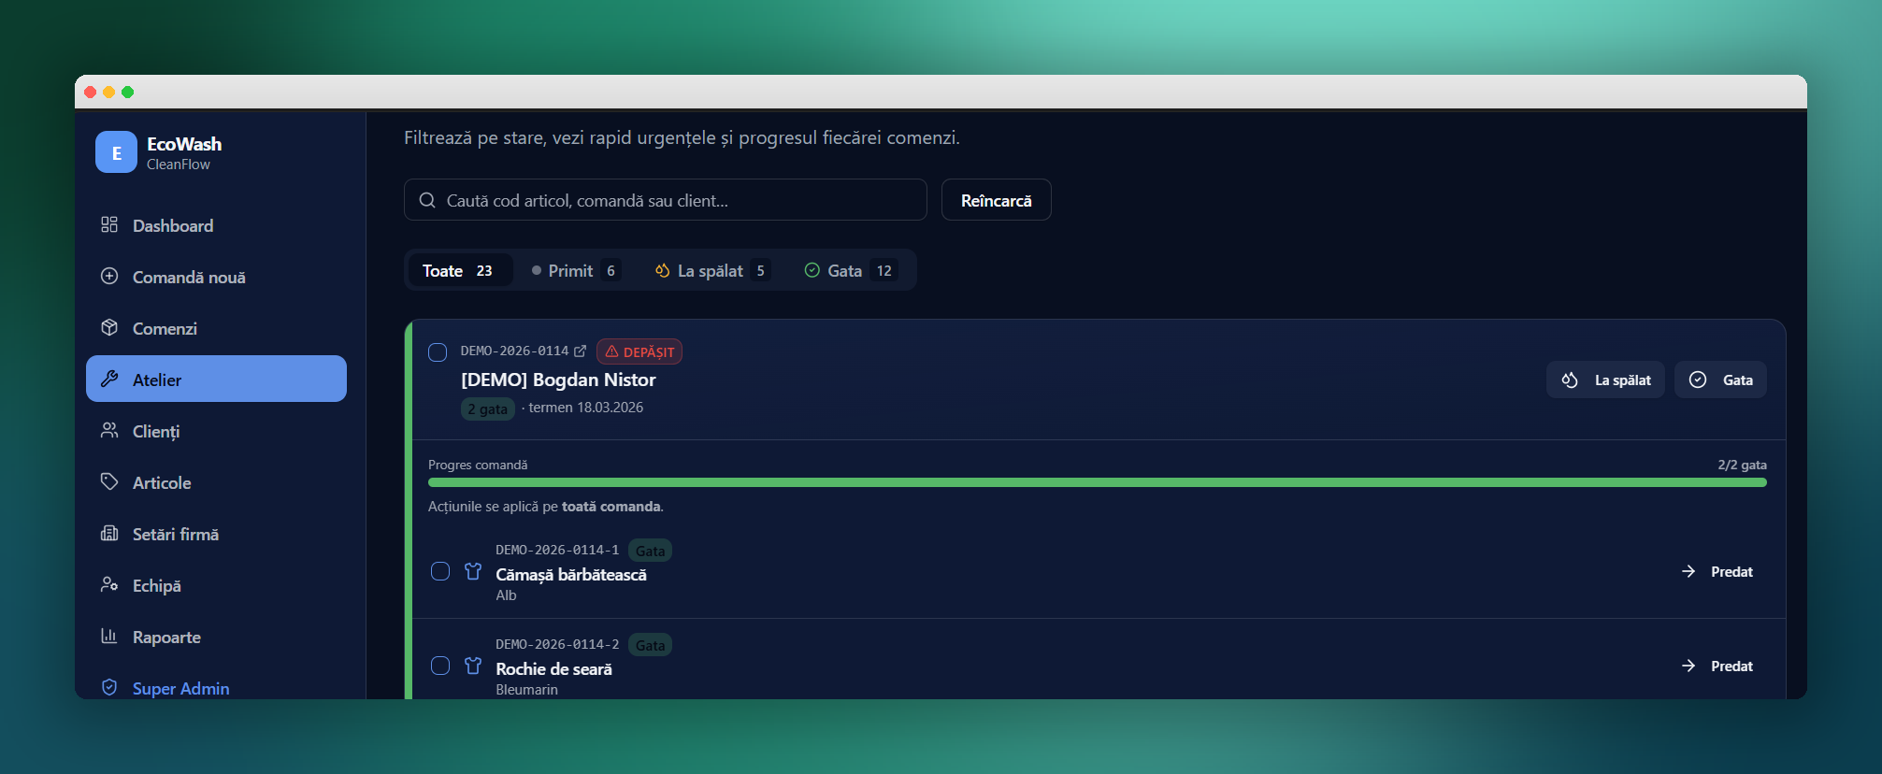Viewport: 1882px width, 774px height.
Task: Click "Bleumarin" color label
Action: [526, 690]
